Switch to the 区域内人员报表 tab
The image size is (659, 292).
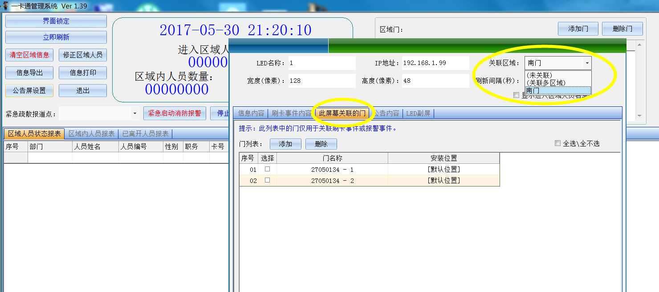point(91,134)
